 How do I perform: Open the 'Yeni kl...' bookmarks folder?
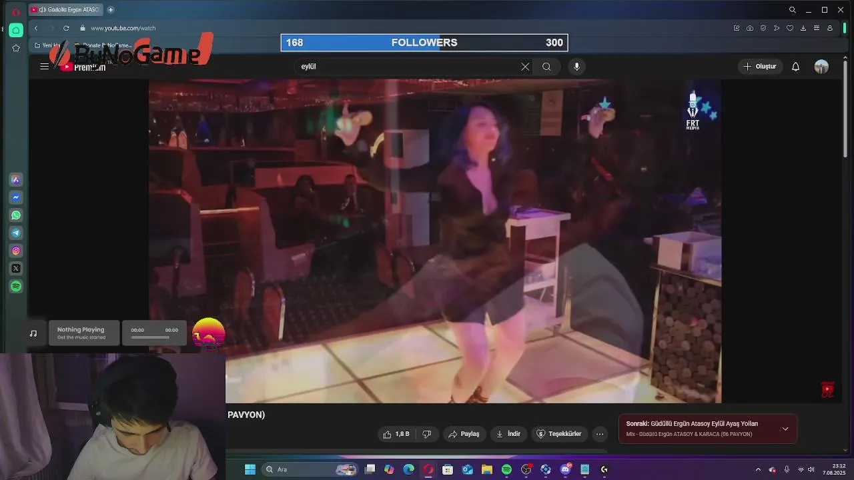48,45
